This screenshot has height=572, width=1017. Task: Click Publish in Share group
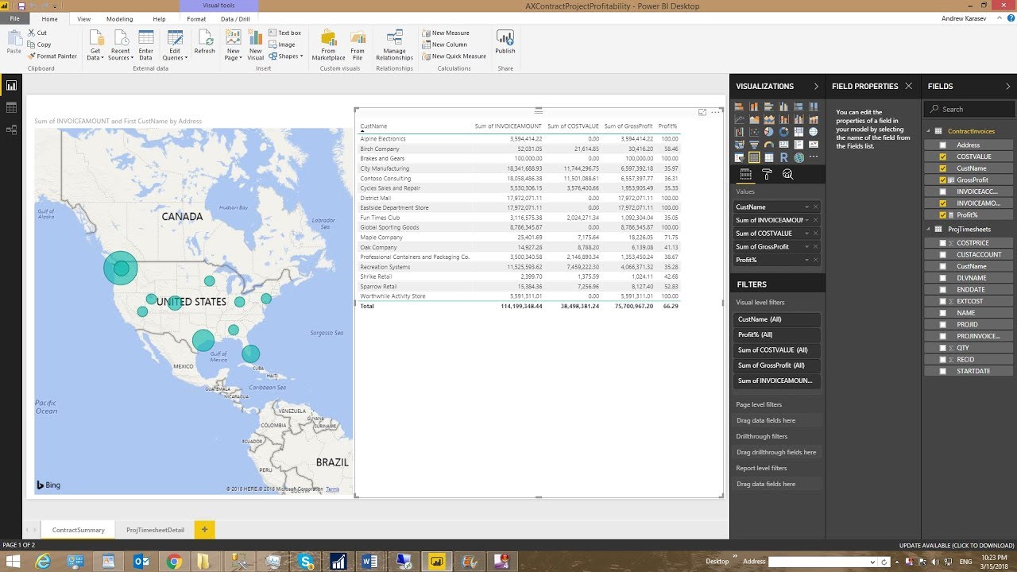pyautogui.click(x=505, y=43)
